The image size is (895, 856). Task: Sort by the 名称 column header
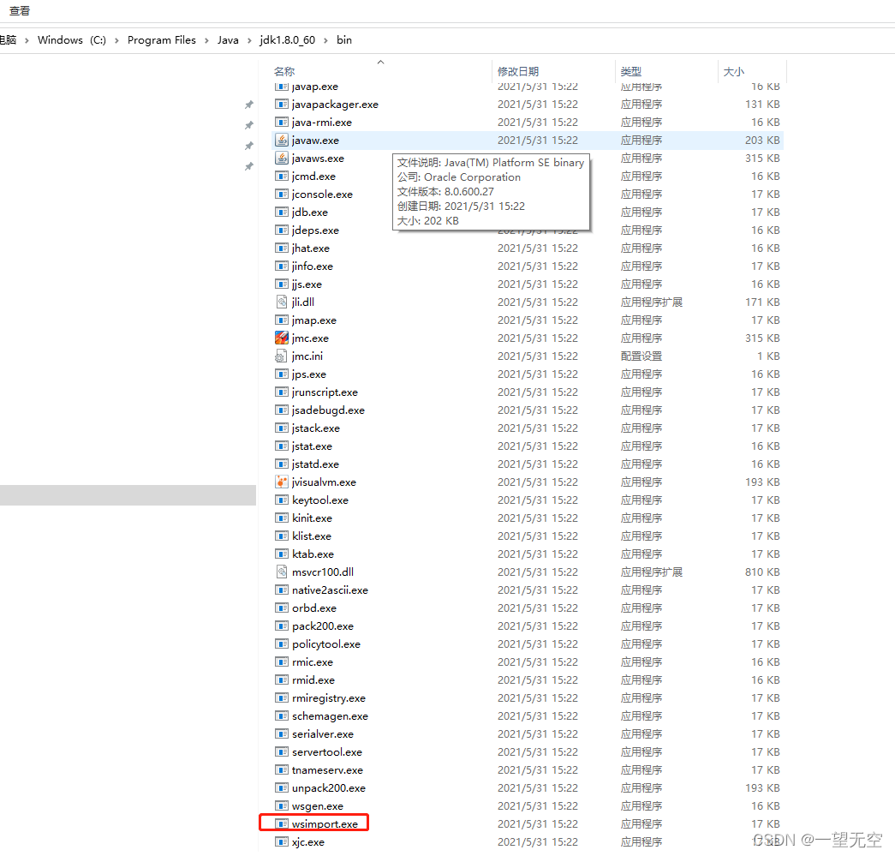[x=284, y=71]
